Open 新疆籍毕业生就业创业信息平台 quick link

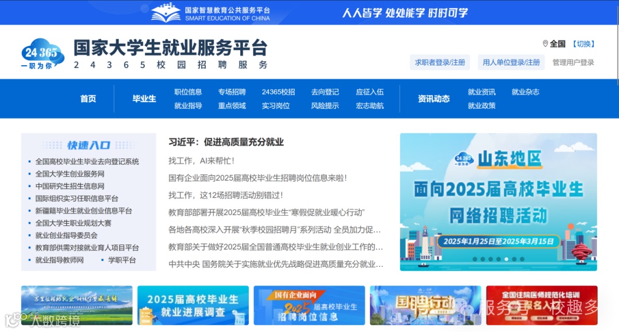click(x=84, y=211)
